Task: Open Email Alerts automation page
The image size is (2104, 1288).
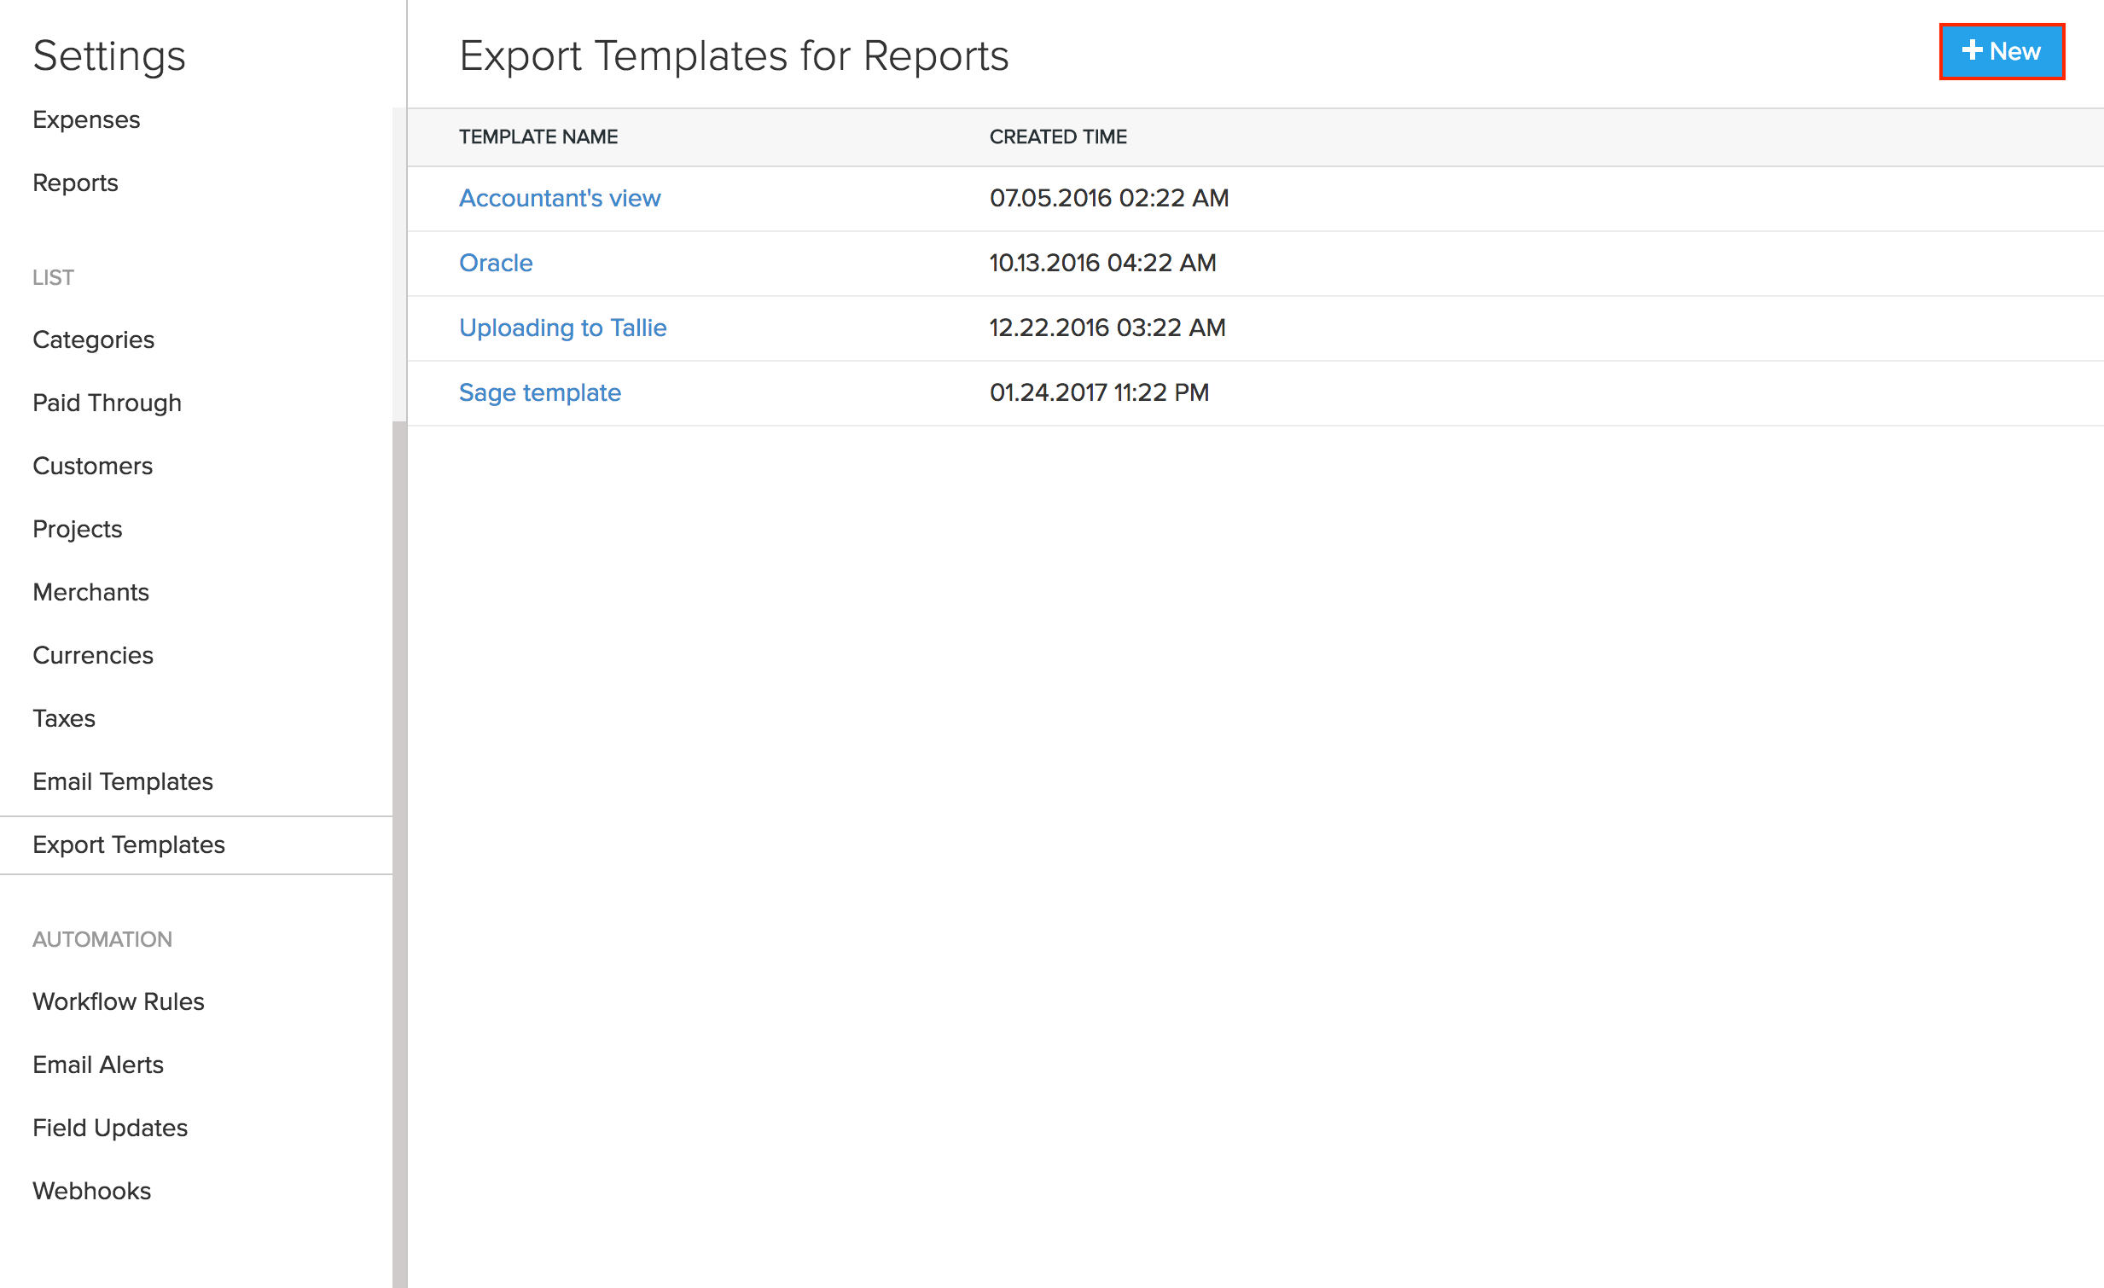Action: point(97,1065)
